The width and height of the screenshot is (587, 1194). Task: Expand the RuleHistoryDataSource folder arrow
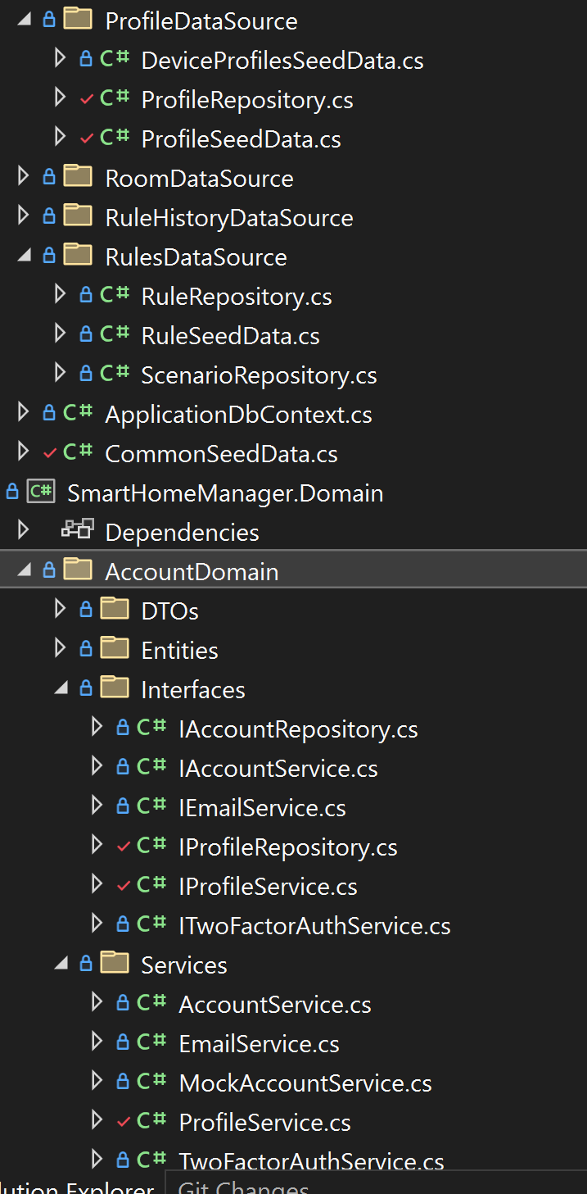(23, 217)
